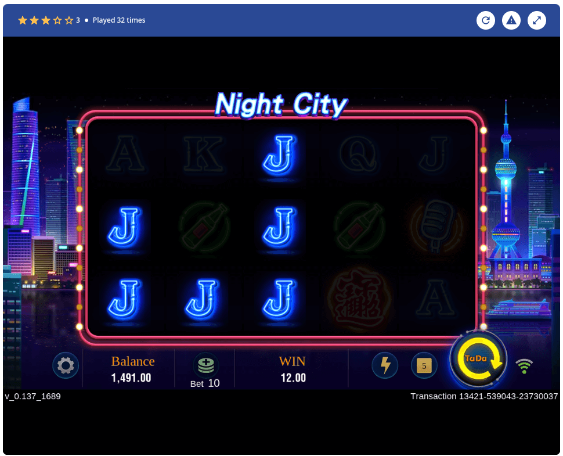563x456 pixels.
Task: Report a problem with the warning triangle icon
Action: [x=511, y=20]
